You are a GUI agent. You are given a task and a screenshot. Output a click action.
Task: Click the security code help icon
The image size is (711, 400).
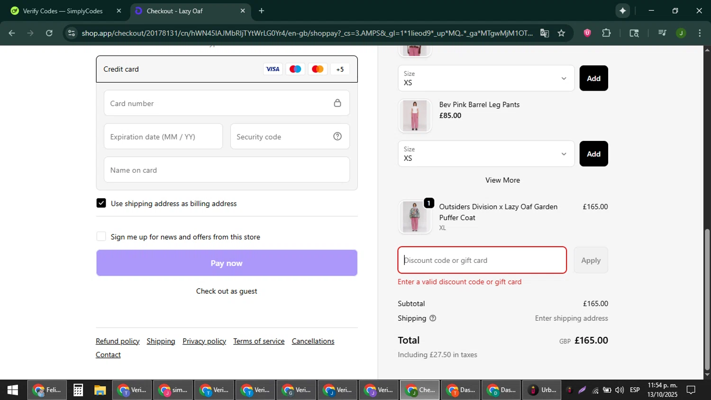337,137
